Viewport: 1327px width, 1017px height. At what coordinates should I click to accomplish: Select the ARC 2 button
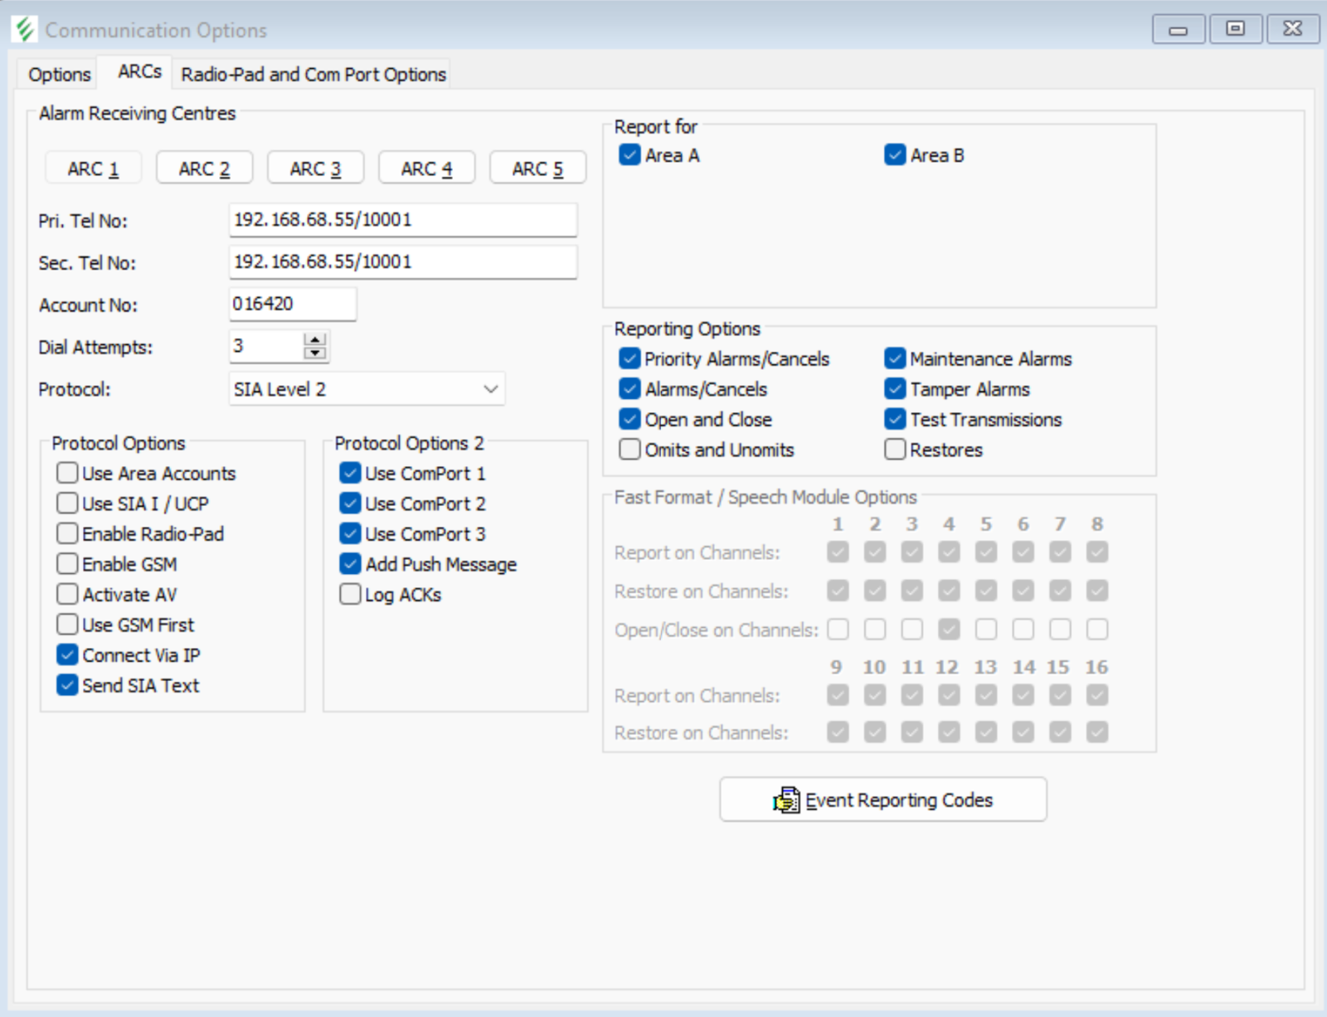tap(204, 168)
